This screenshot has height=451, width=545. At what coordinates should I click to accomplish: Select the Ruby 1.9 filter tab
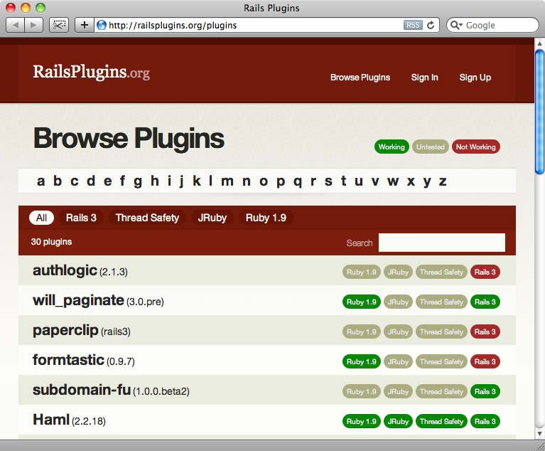click(266, 218)
